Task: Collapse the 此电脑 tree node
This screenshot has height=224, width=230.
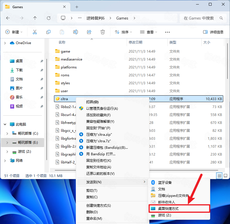Action: pos(5,124)
